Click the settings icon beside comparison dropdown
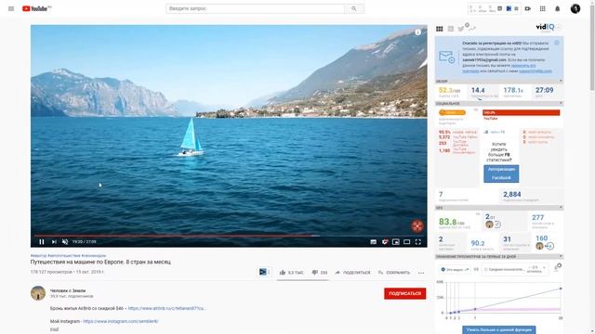Image resolution: width=595 pixels, height=334 pixels. point(557,268)
